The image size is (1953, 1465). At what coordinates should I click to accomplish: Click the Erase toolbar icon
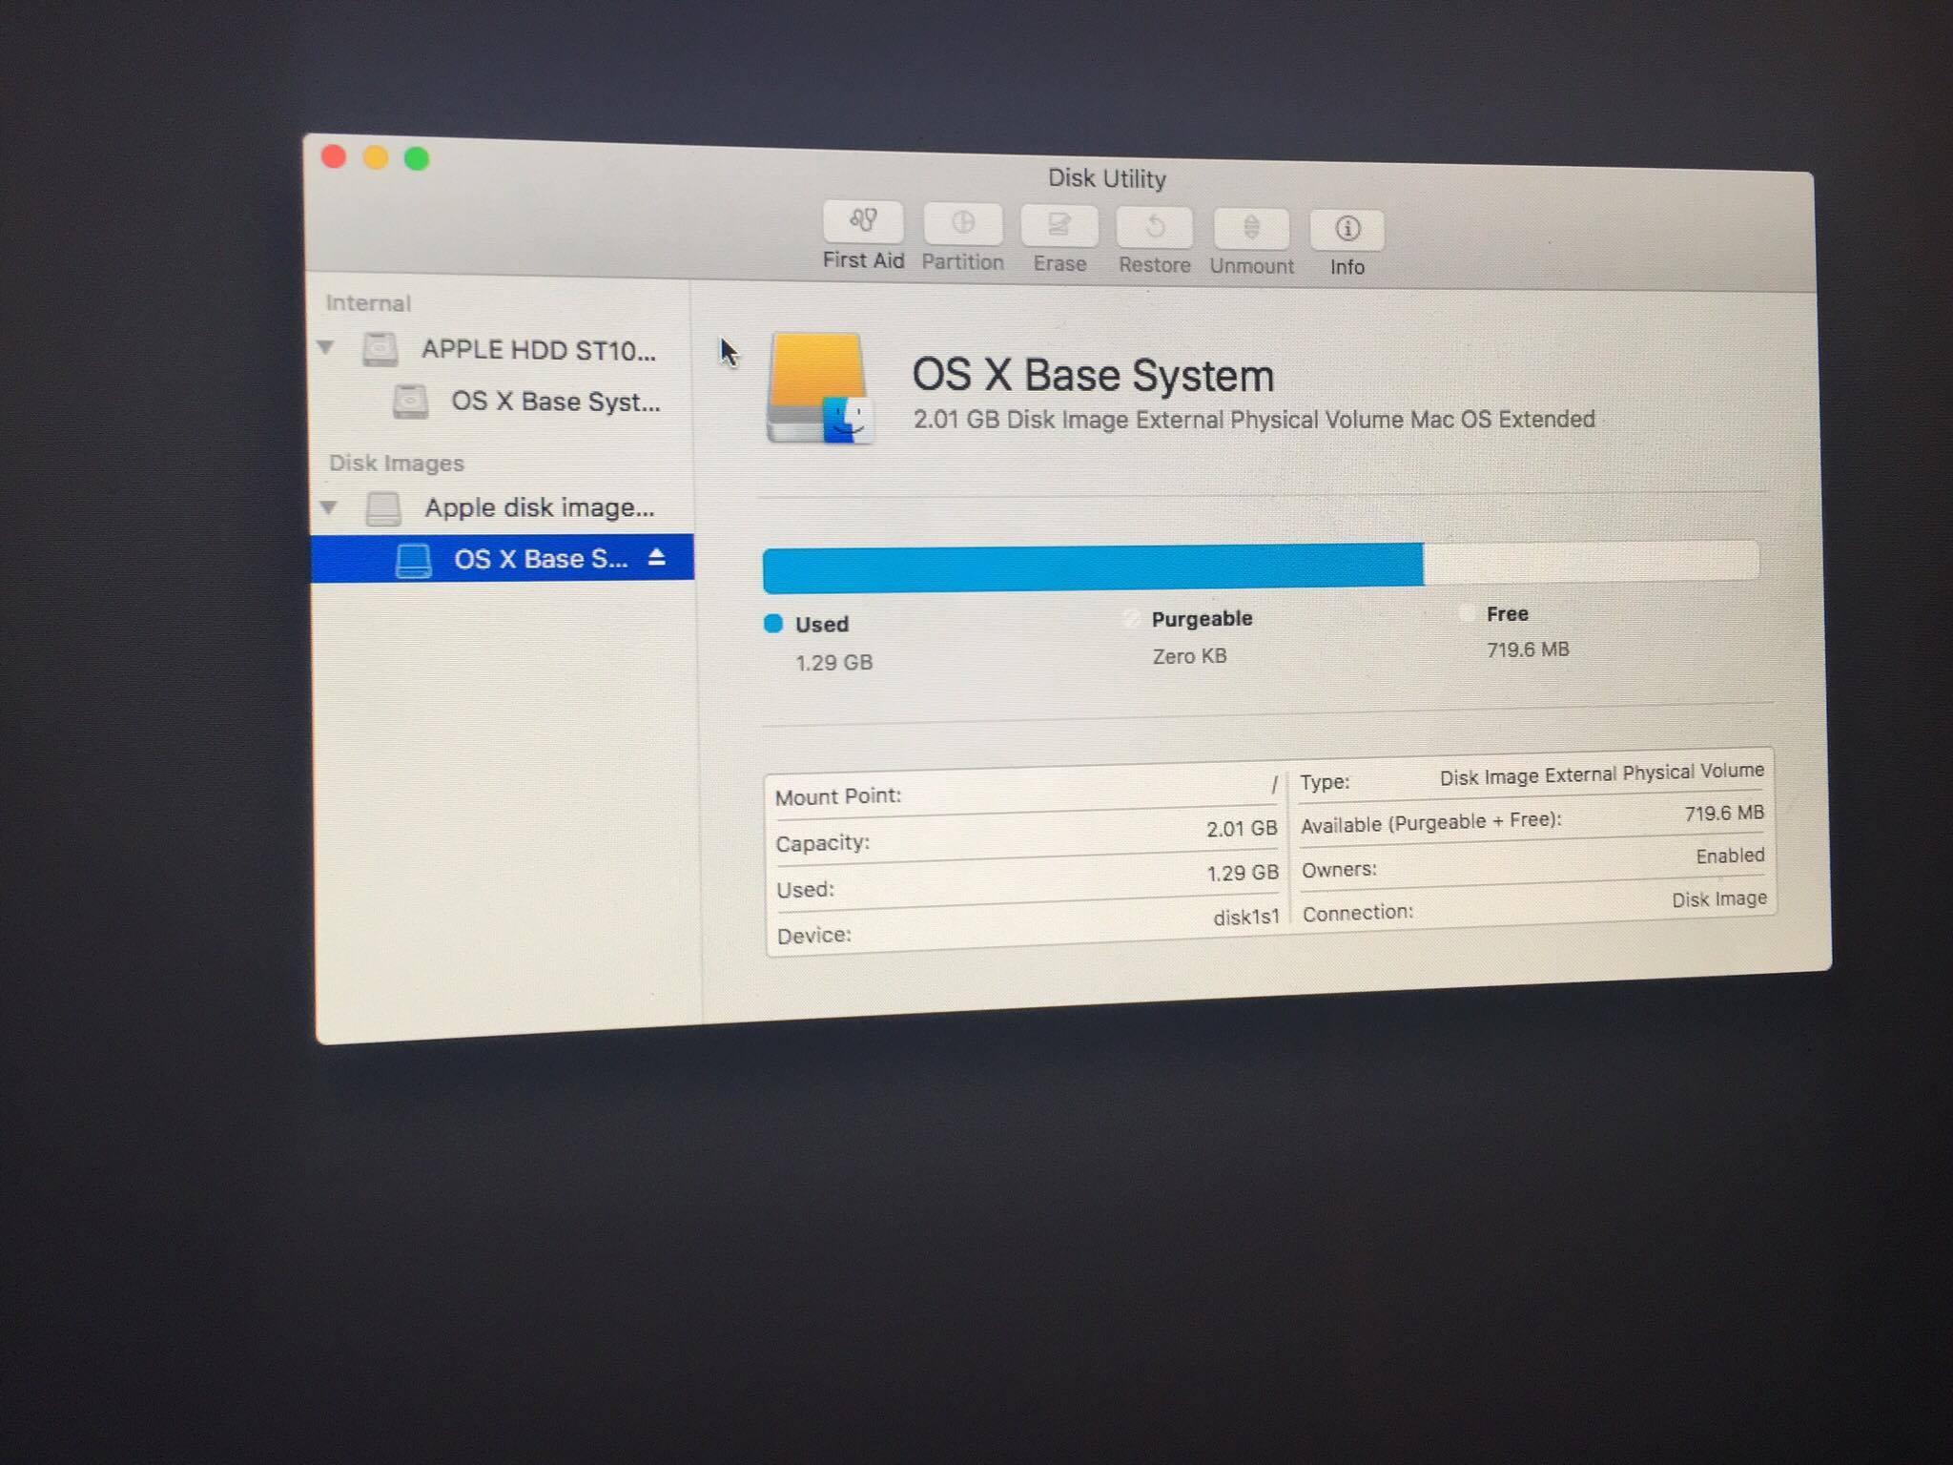click(x=1059, y=226)
